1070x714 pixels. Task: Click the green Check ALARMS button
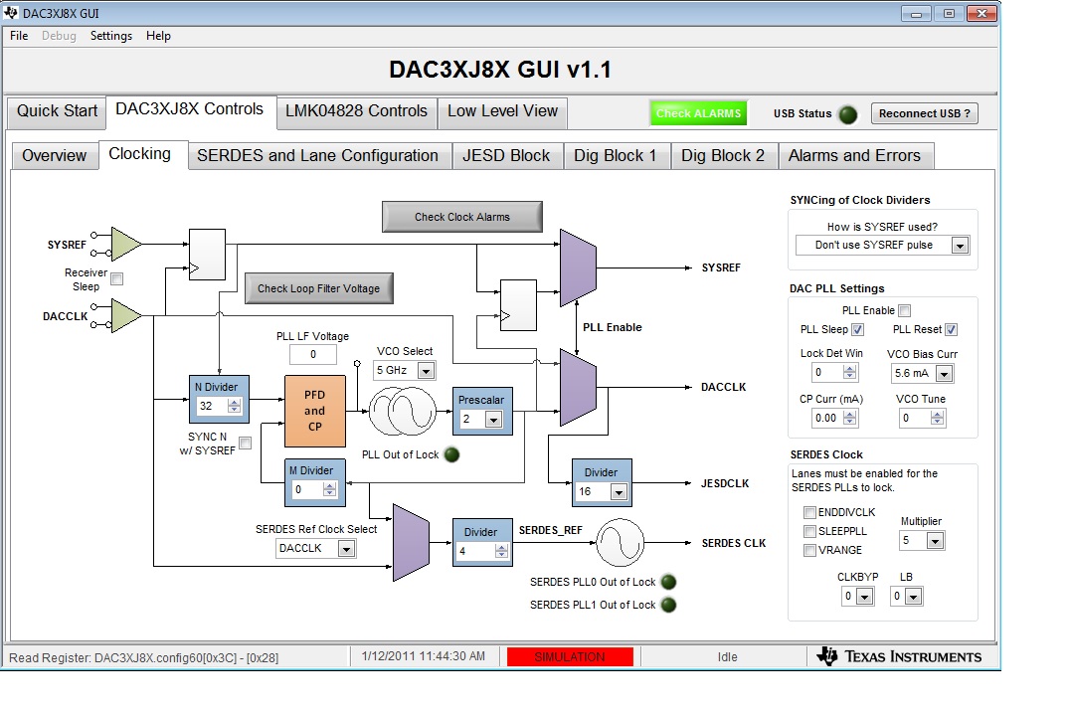pos(698,113)
